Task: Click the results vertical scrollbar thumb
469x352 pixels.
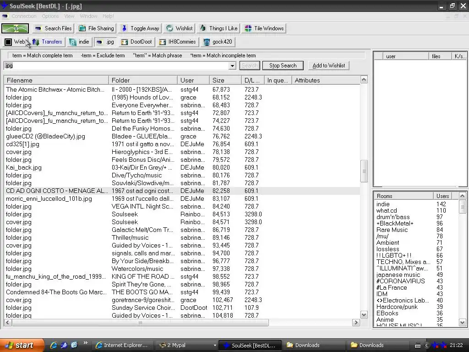Action: tap(364, 171)
